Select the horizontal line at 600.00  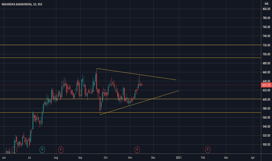pyautogui.click(x=130, y=99)
